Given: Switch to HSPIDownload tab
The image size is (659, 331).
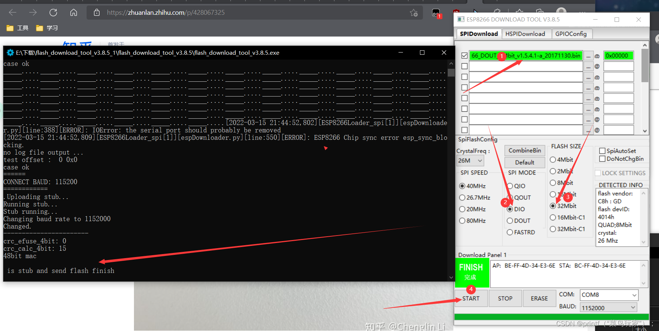Looking at the screenshot, I should point(525,34).
